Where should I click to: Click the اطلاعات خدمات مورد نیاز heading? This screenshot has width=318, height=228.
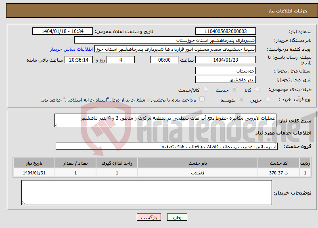click(x=283, y=133)
